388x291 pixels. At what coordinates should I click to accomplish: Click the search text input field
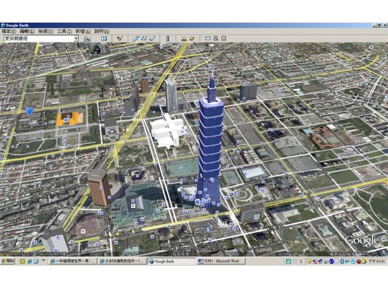tap(39, 39)
